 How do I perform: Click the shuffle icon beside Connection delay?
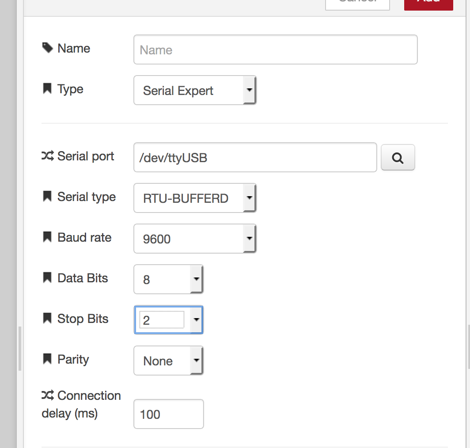click(48, 395)
